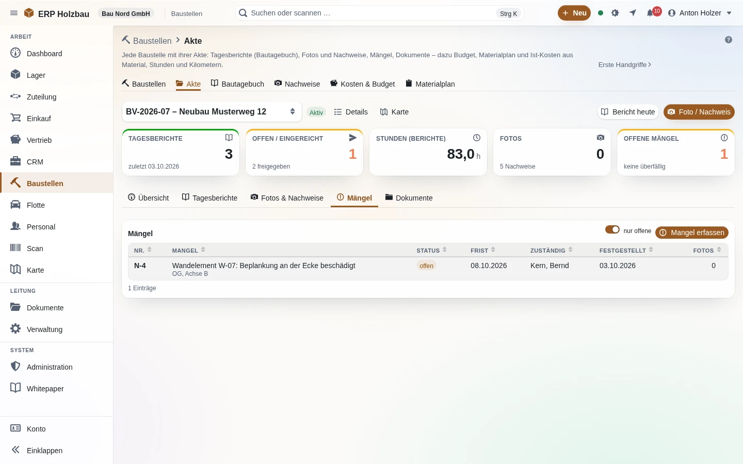Open the Offene Mängel summary card
This screenshot has width=743, height=464.
[676, 152]
